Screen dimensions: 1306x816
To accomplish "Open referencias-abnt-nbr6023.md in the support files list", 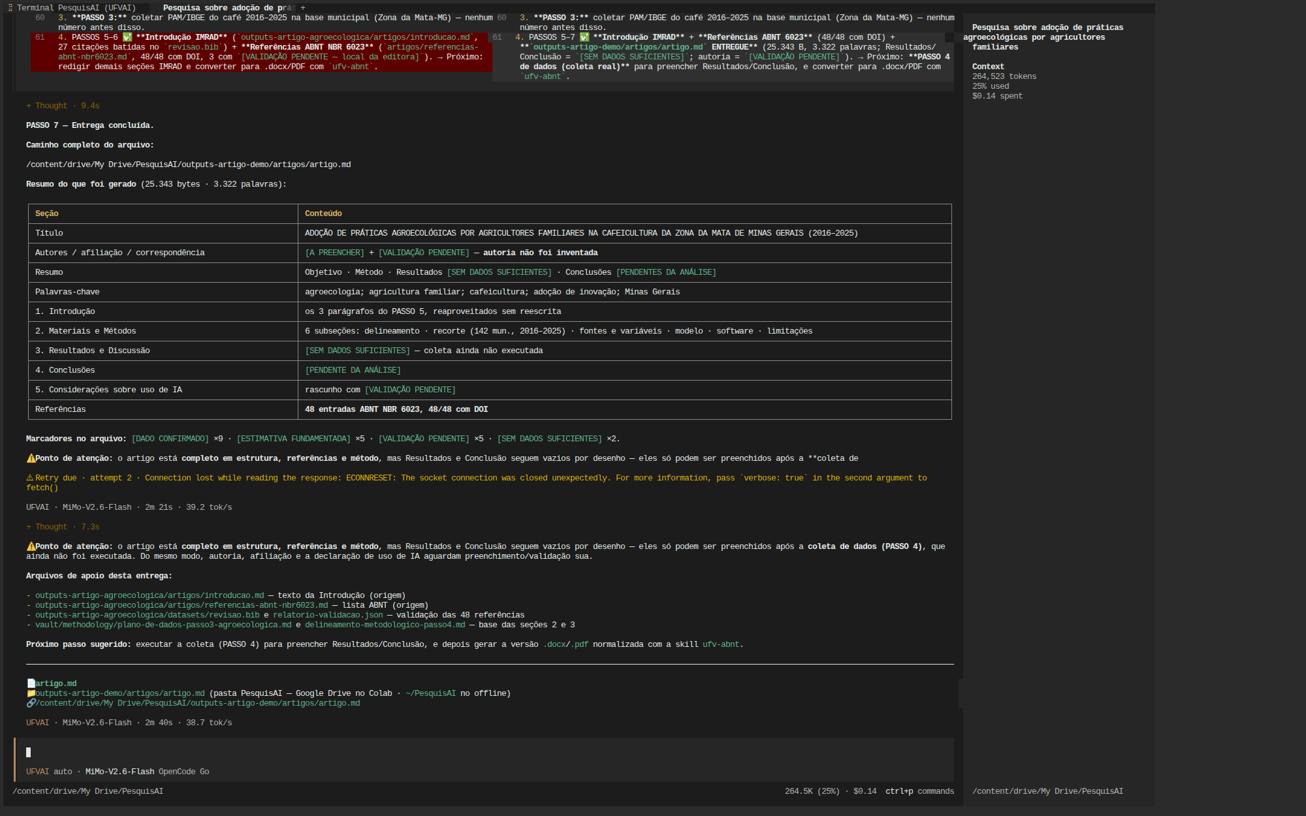I will tap(182, 605).
